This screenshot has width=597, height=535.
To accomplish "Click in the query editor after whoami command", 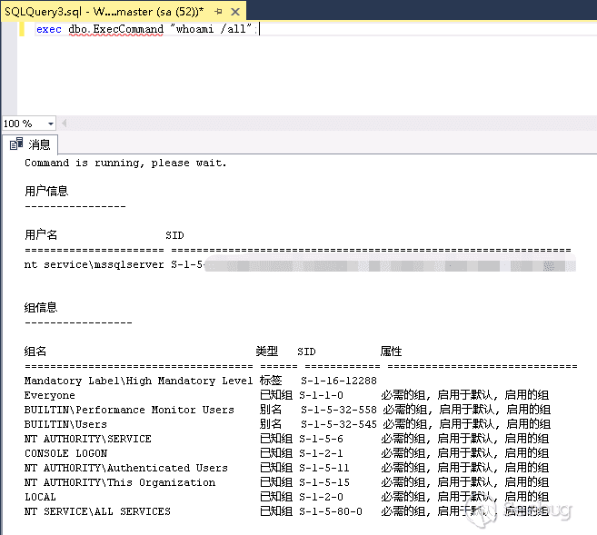I will (259, 29).
